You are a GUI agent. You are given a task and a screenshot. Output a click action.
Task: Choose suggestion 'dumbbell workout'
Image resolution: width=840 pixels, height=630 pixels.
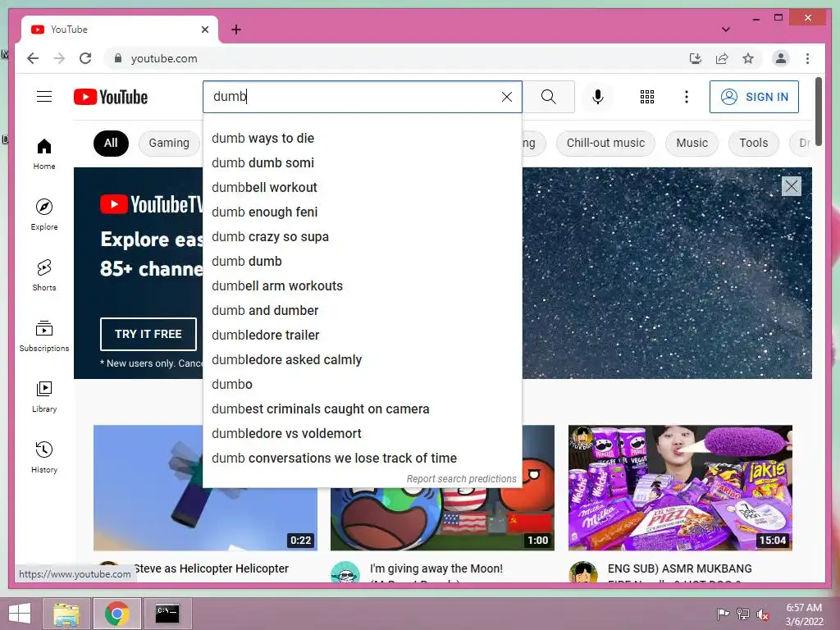[x=362, y=188]
